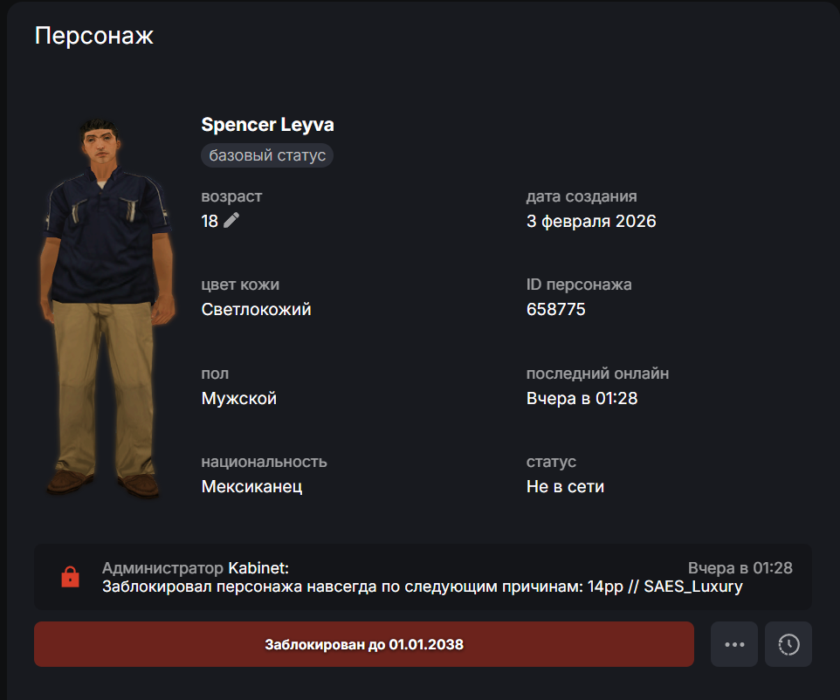Select the базовый статус badge
The image size is (840, 700).
coord(267,155)
